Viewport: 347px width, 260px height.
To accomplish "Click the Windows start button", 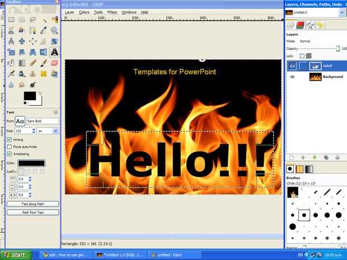I will pos(16,255).
